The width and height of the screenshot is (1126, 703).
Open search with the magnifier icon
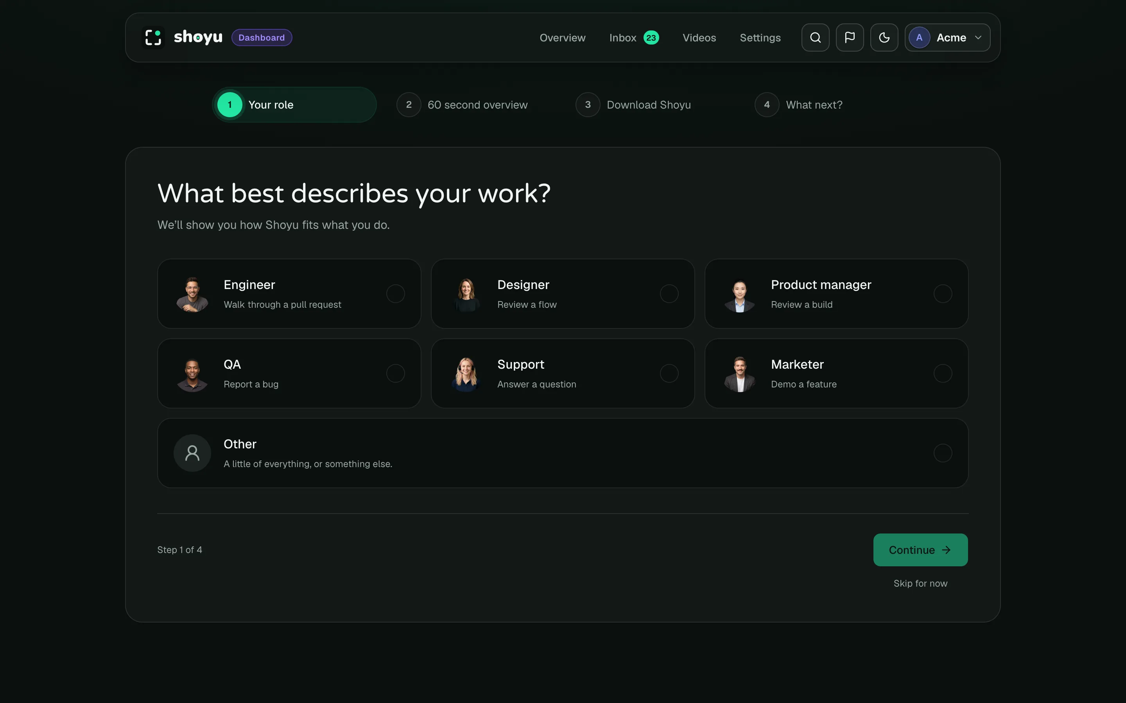815,37
